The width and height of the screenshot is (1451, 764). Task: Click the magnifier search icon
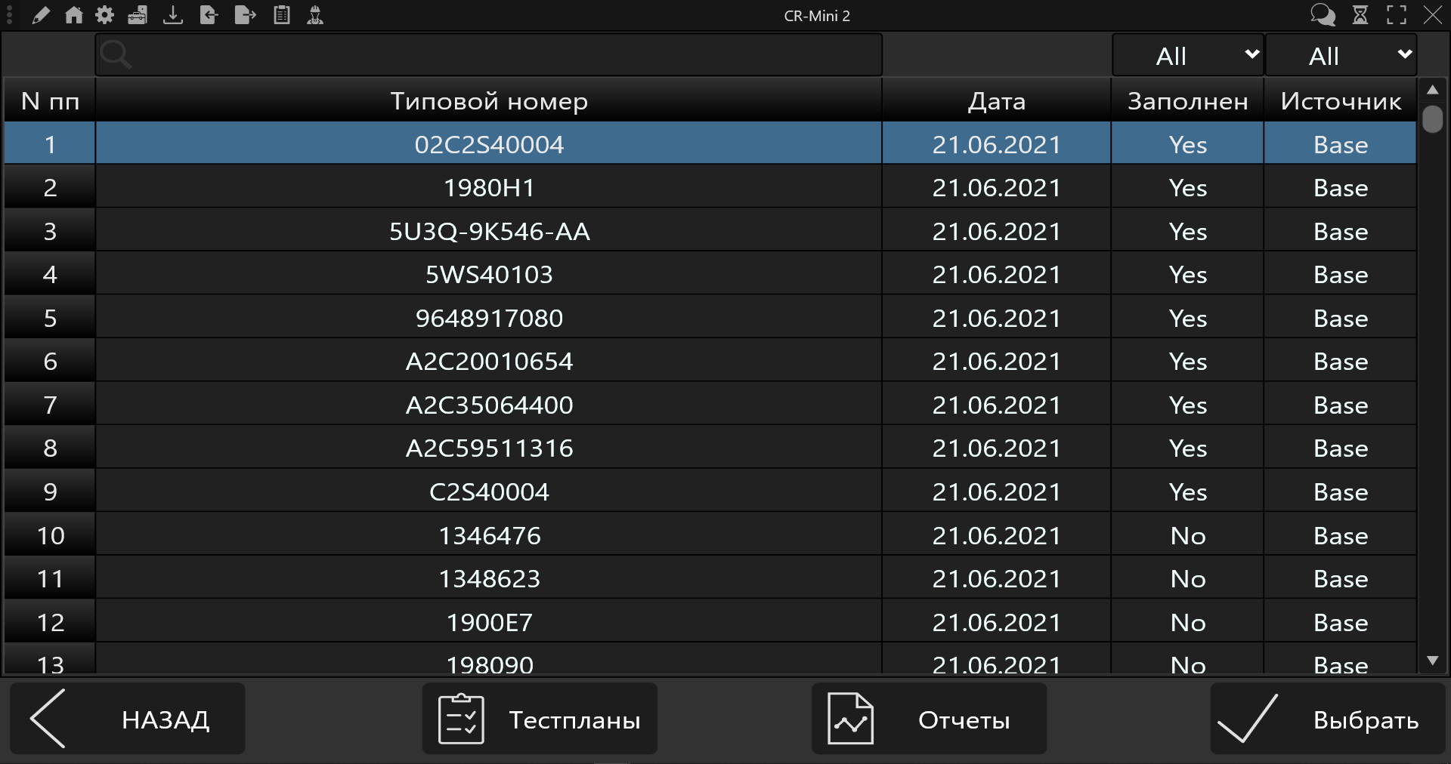point(116,55)
